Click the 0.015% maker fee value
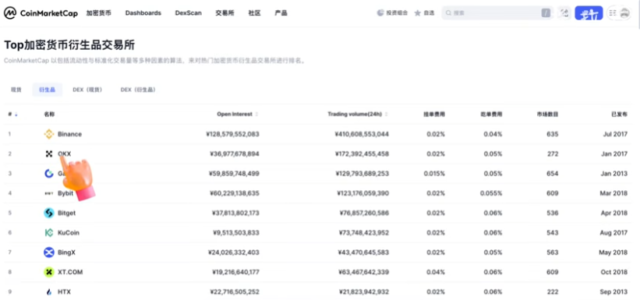640x300 pixels. (434, 174)
